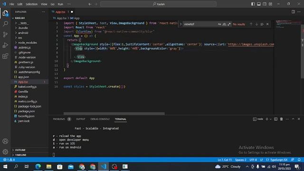Image resolution: width=304 pixels, height=171 pixels.
Task: Open the Accounts menu icon
Action: (5, 141)
